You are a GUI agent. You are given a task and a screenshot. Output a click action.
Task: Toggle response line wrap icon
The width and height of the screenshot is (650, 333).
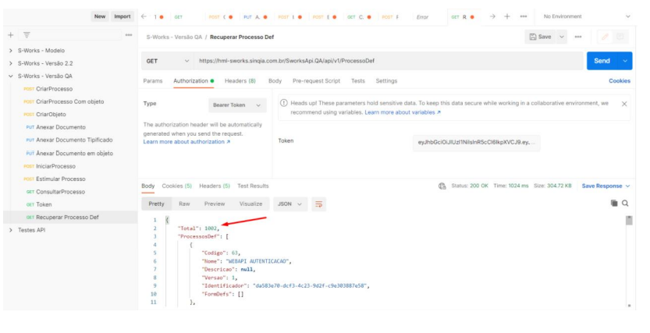(319, 204)
